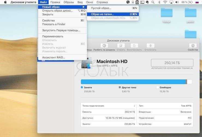202x137 pixels.
Task: Open the Apple menu
Action: (5, 2)
